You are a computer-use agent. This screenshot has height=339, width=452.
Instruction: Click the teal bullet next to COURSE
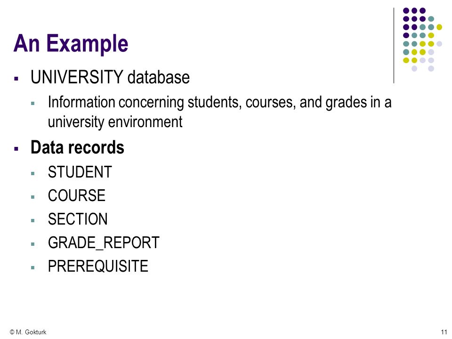(32, 197)
